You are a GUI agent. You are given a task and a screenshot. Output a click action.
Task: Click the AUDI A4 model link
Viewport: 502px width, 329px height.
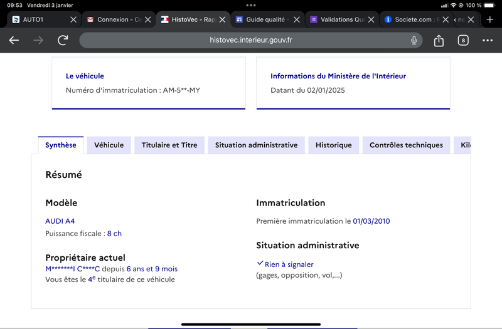[60, 221]
